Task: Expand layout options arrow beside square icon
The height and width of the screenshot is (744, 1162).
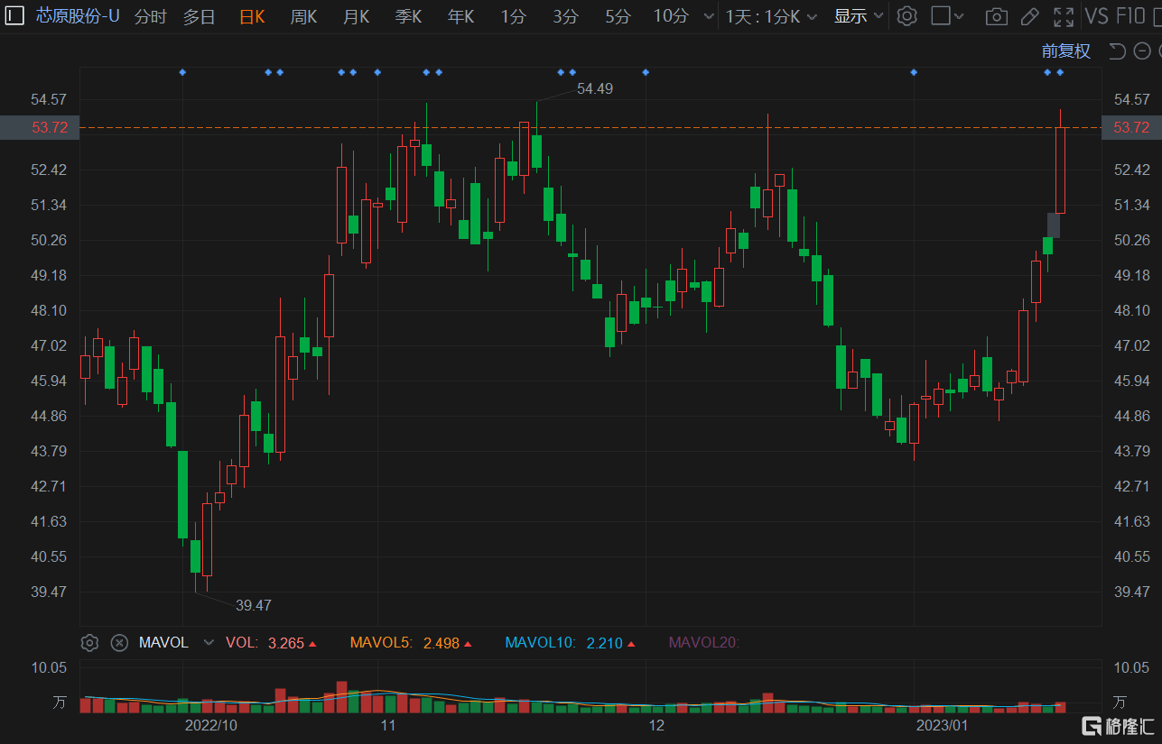Action: [959, 16]
